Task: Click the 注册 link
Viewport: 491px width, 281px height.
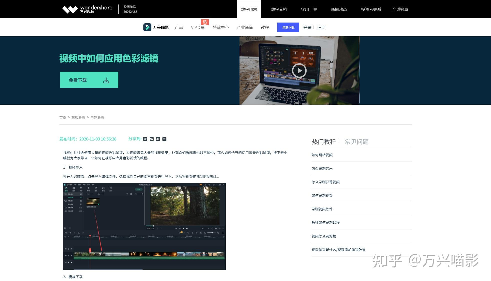Action: point(321,27)
